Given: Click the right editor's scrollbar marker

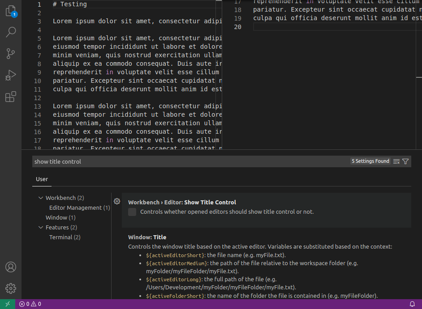Looking at the screenshot, I should (419, 77).
